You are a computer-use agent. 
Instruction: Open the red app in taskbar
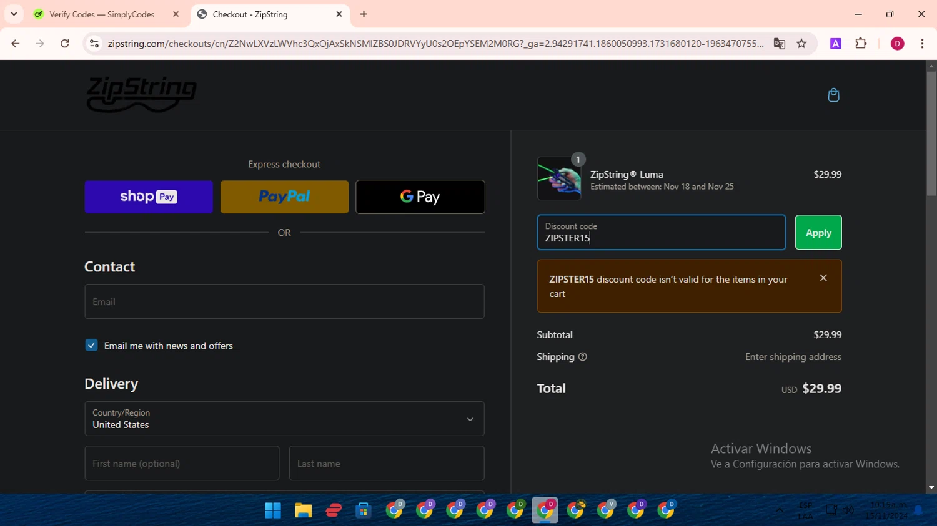point(334,510)
